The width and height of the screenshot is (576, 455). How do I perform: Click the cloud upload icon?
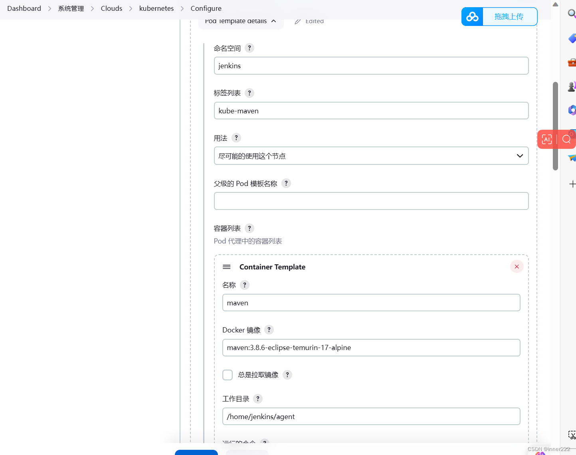point(472,17)
